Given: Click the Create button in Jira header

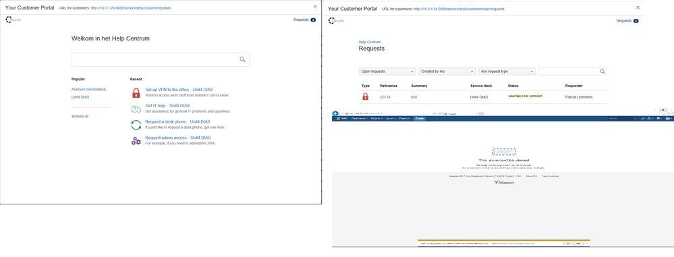Looking at the screenshot, I should point(420,118).
